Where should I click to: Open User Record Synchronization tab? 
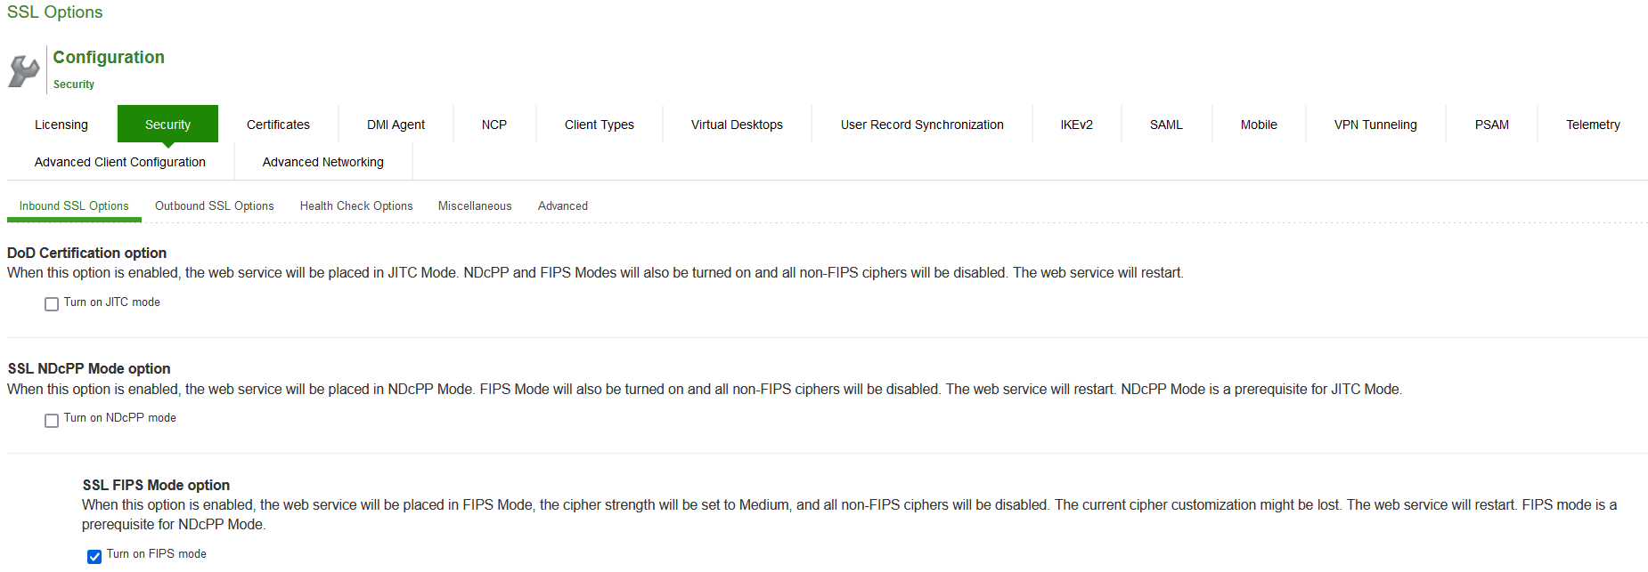coord(922,125)
